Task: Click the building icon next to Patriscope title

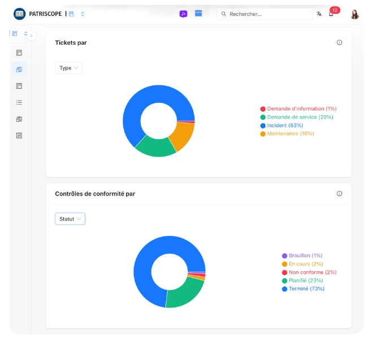Action: (71, 14)
